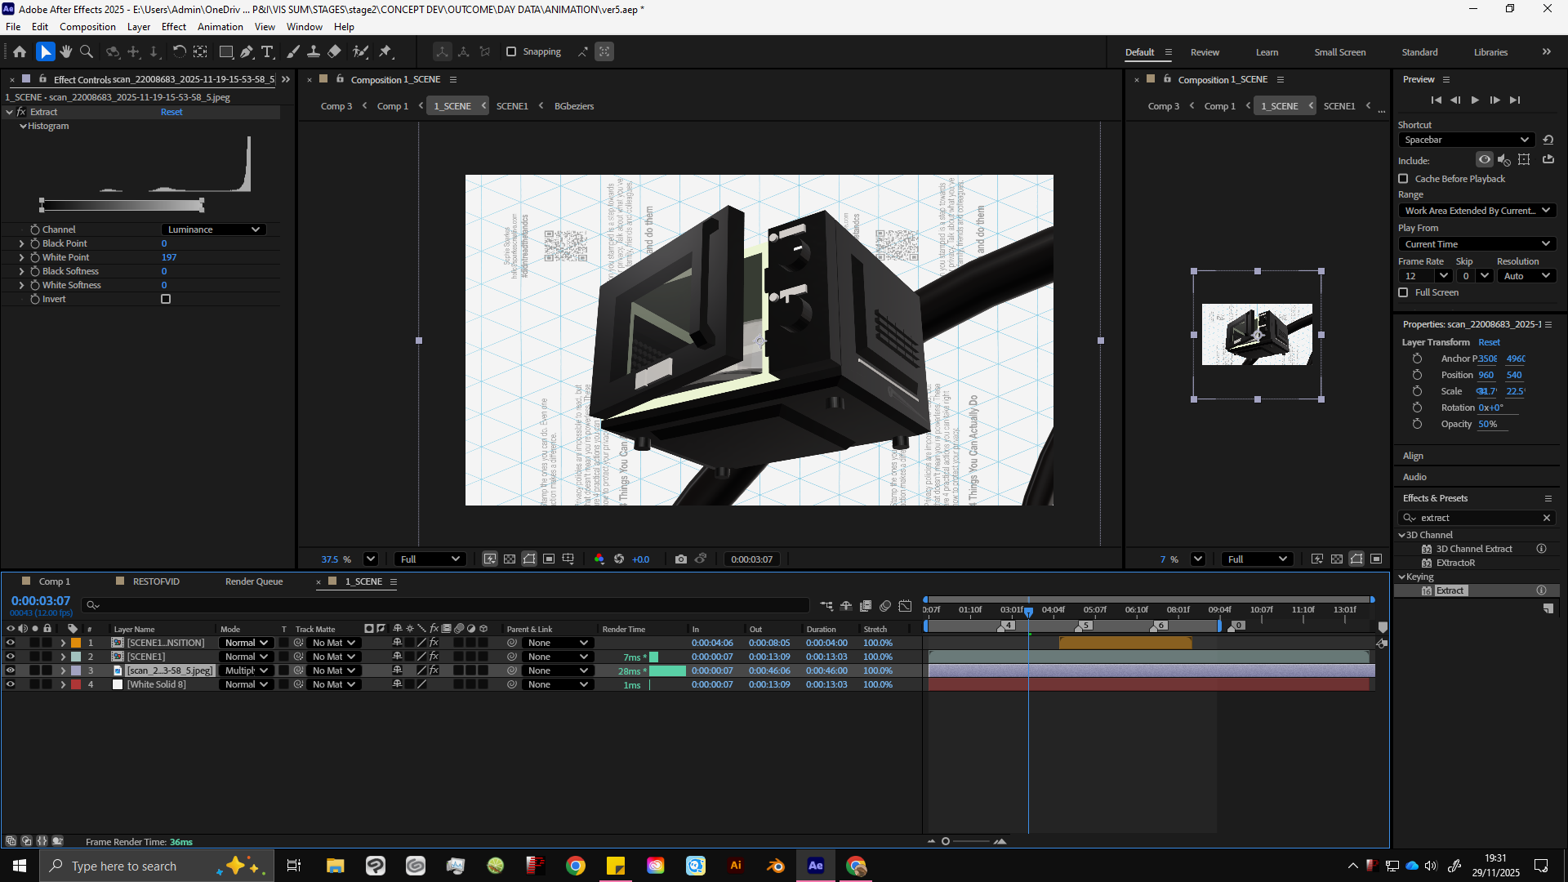Select the Brush tool
The height and width of the screenshot is (882, 1568).
pos(293,51)
